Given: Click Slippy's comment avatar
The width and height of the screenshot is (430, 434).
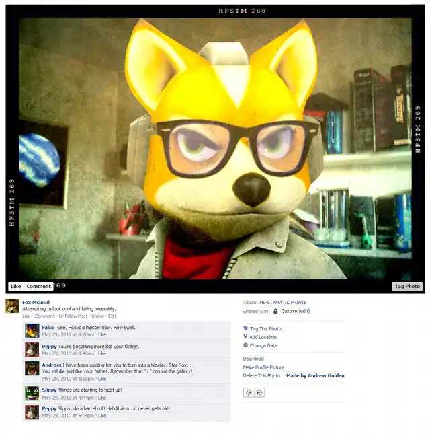Looking at the screenshot, I should [32, 393].
